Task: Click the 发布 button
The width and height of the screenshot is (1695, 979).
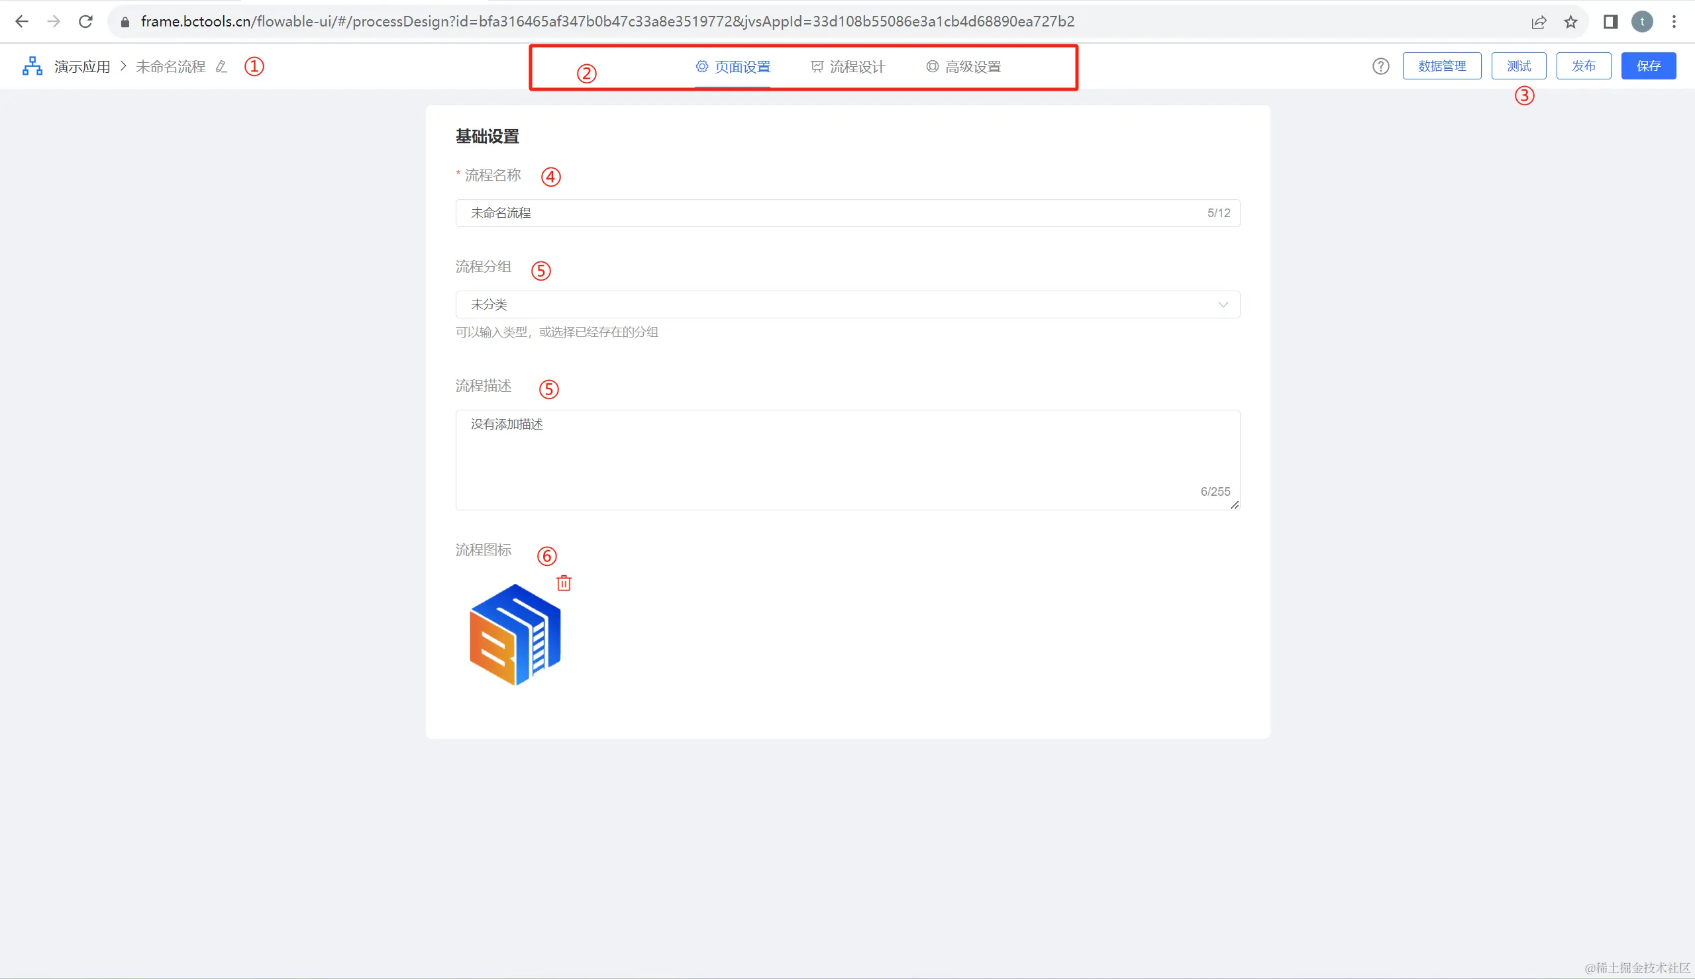Action: (1583, 66)
